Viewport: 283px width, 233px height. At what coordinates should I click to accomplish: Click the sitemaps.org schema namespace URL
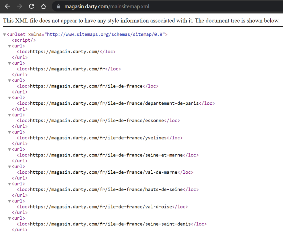click(x=105, y=35)
